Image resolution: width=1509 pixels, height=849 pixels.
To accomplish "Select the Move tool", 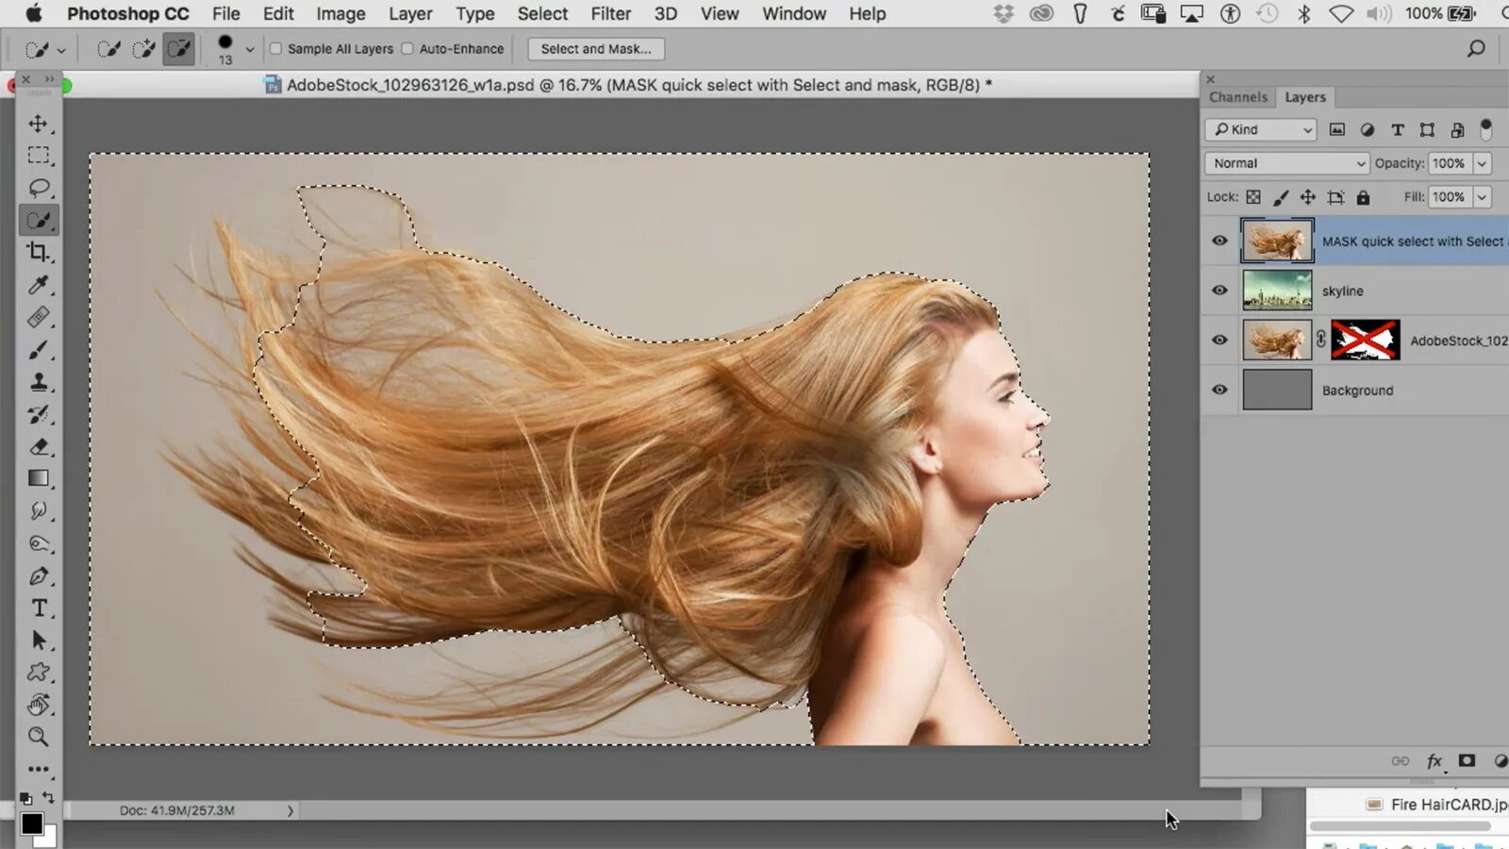I will (x=39, y=124).
